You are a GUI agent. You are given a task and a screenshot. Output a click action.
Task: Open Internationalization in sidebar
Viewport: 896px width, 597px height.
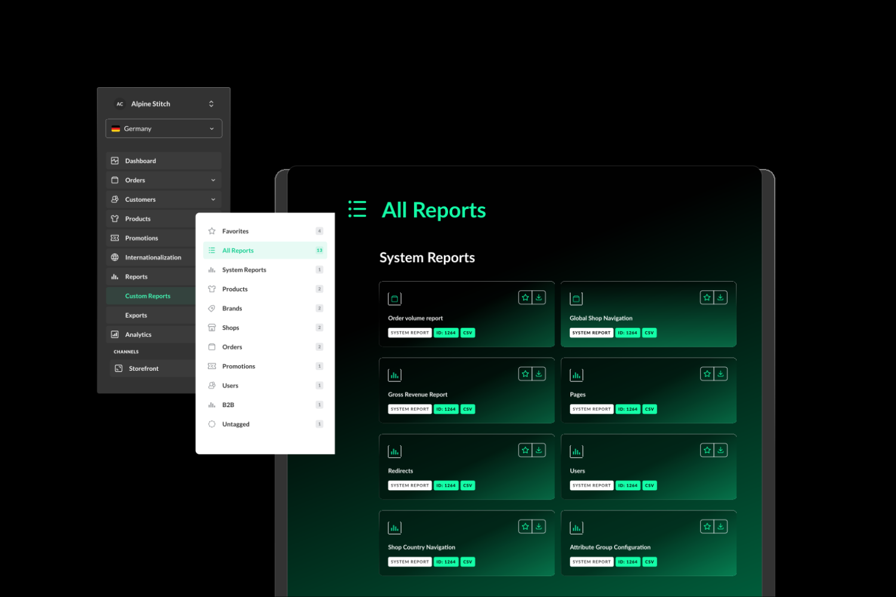click(x=151, y=257)
